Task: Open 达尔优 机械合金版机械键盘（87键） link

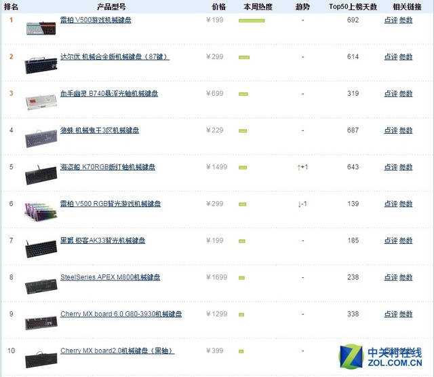Action: pos(115,57)
